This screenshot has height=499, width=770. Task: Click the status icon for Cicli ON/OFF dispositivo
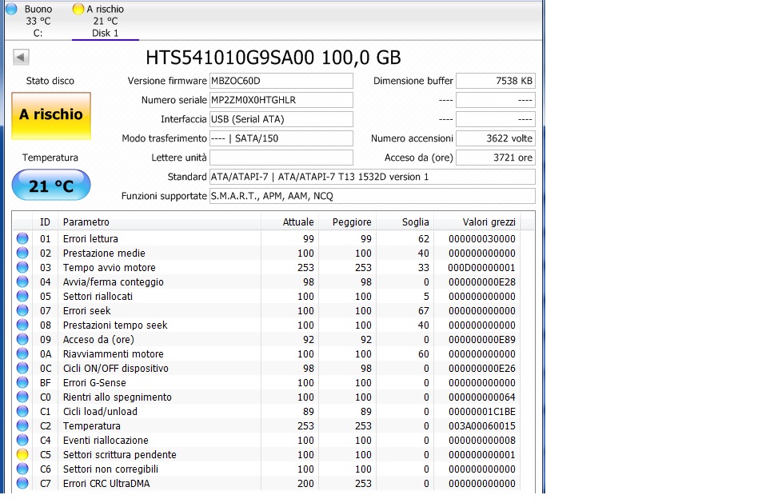click(x=22, y=369)
